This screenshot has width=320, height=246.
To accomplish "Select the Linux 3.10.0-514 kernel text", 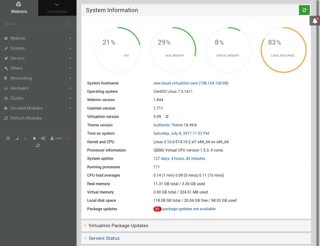I will point(191,142).
